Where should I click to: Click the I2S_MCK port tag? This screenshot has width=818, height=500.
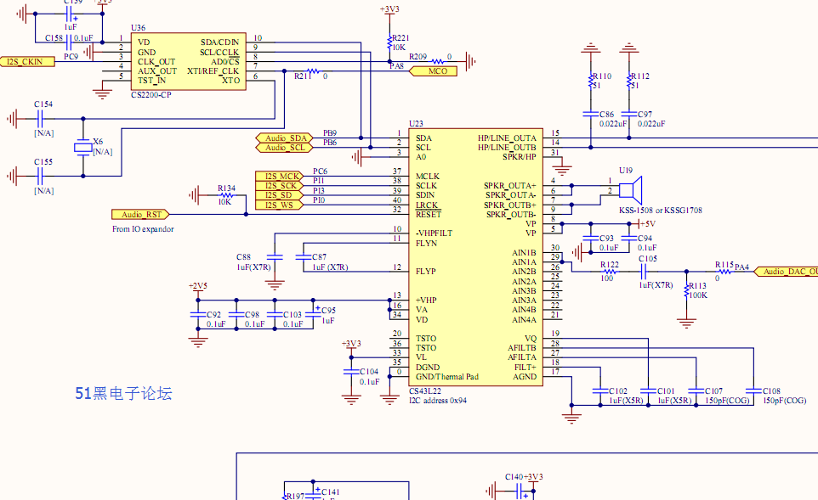tap(280, 176)
